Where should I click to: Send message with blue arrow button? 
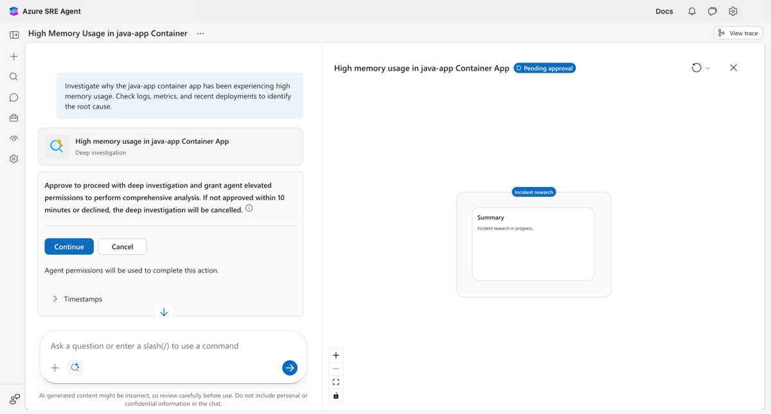pyautogui.click(x=290, y=368)
